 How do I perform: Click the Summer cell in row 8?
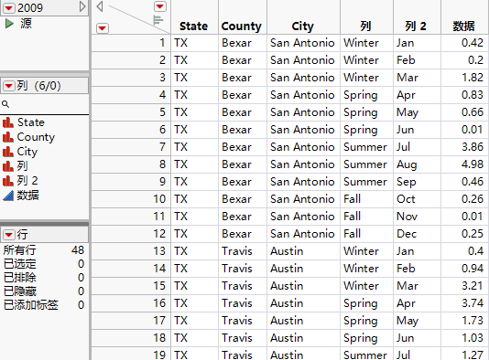(x=365, y=164)
